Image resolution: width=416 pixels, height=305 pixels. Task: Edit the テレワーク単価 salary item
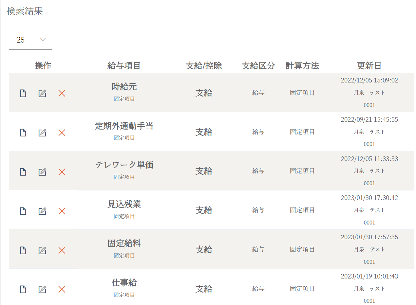tap(42, 172)
